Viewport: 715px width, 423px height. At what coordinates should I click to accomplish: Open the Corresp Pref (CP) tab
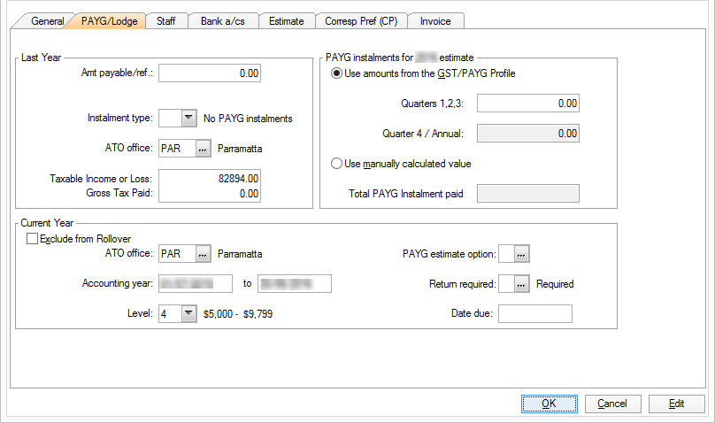coord(361,20)
